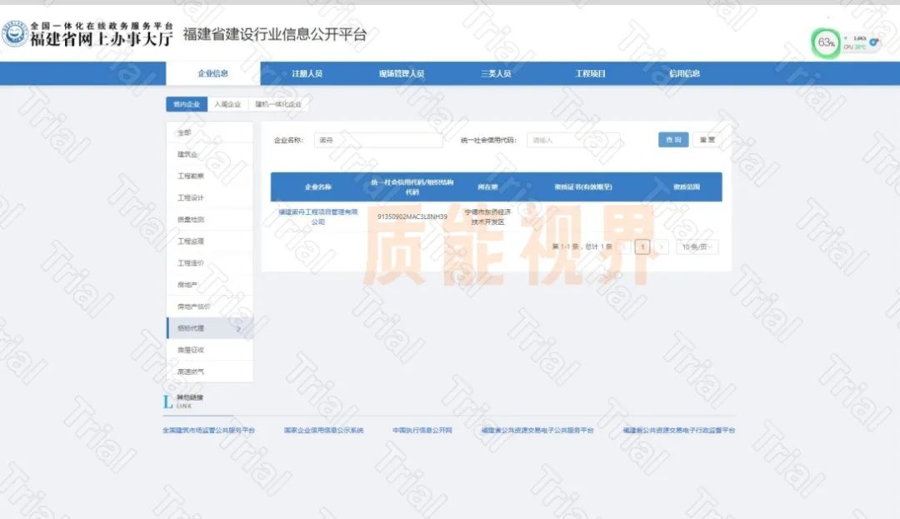900x519 pixels.
Task: Click the 企业名称 column header
Action: point(318,187)
